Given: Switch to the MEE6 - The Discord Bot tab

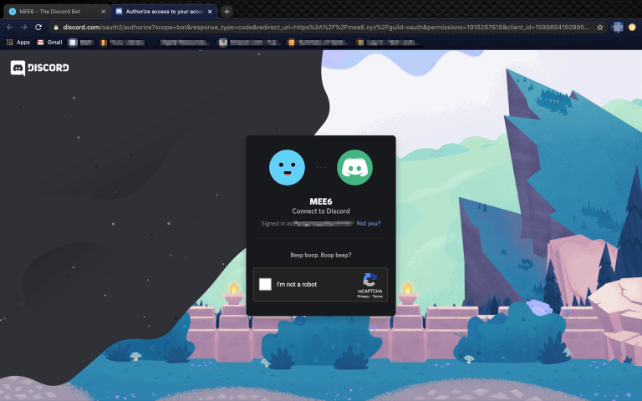Looking at the screenshot, I should click(55, 12).
